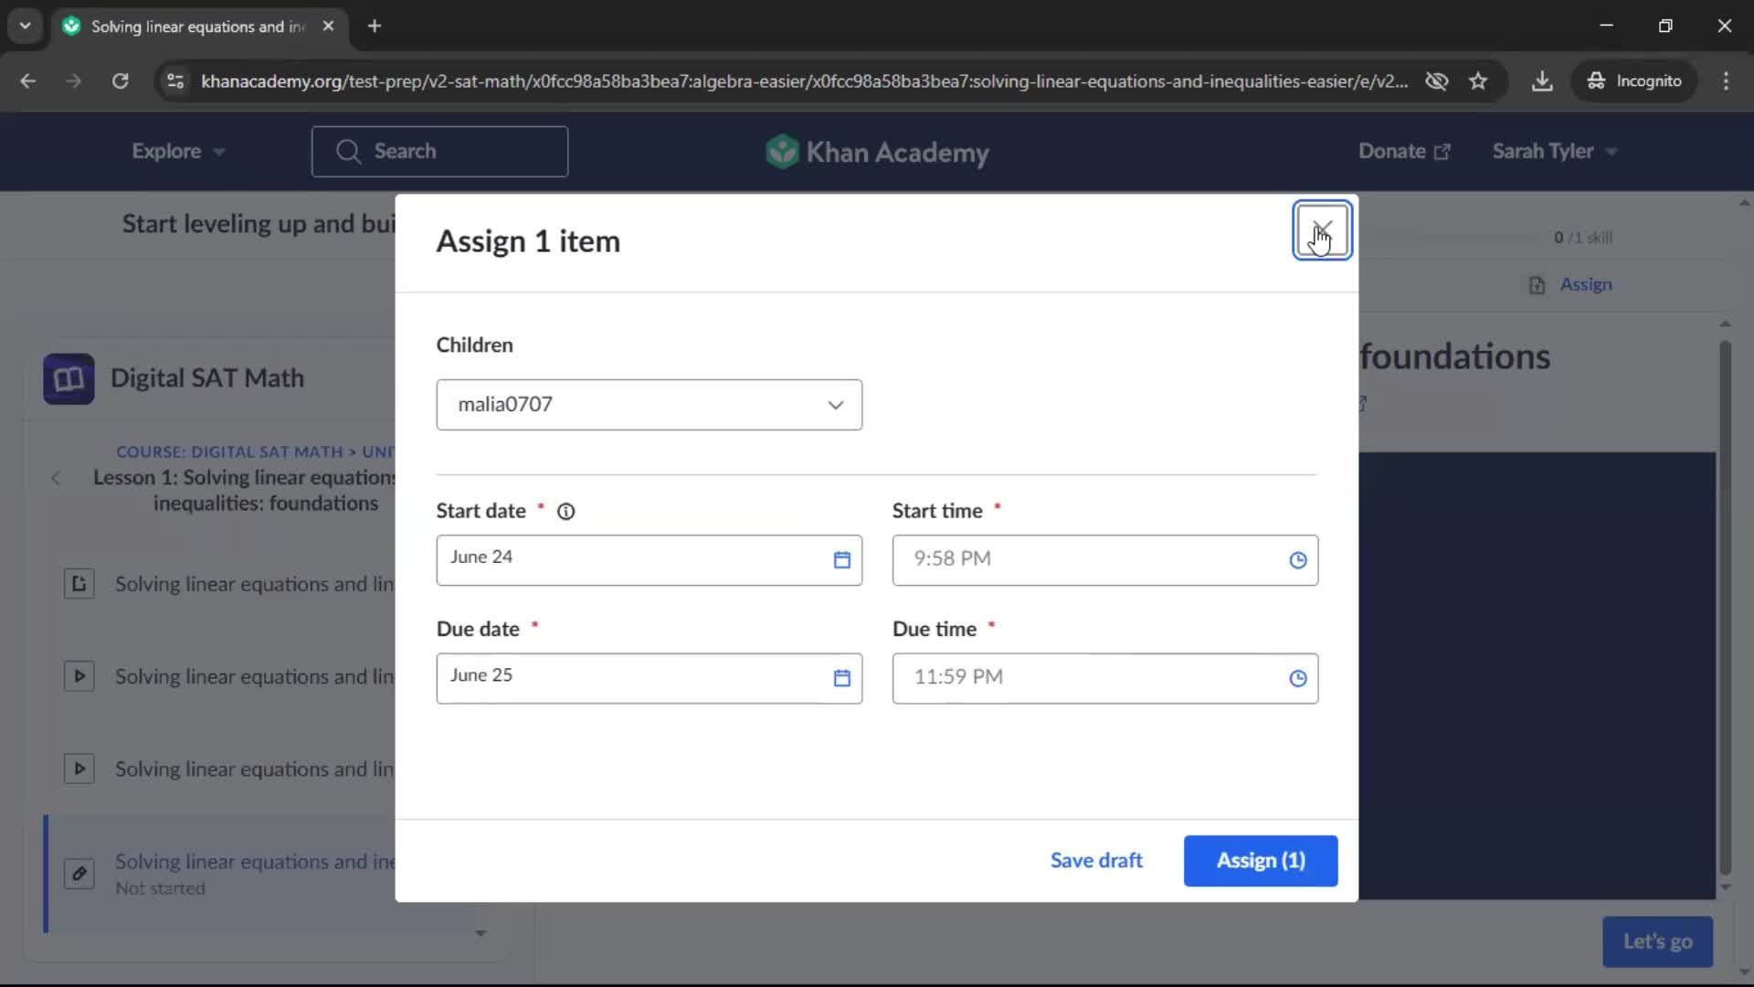The height and width of the screenshot is (987, 1754).
Task: Click the Due time field 11:59 PM
Action: (x=1104, y=678)
